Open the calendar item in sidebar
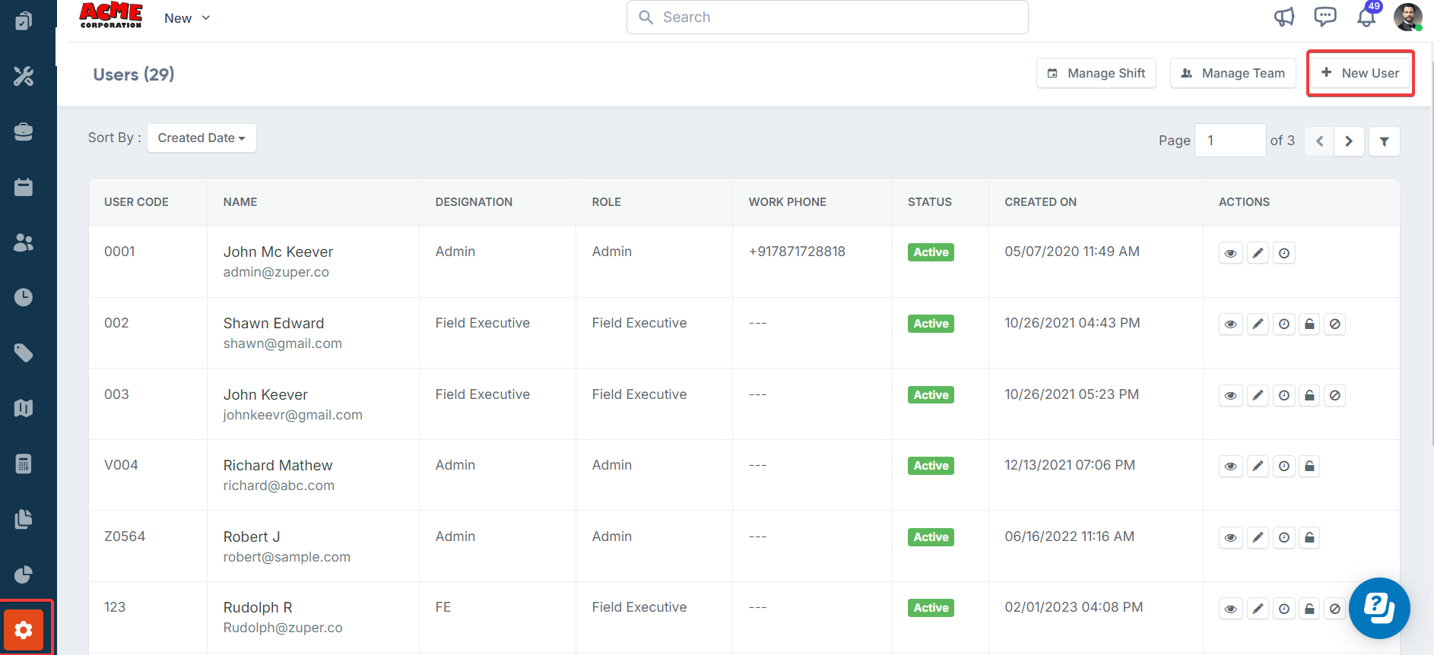The height and width of the screenshot is (655, 1434). coord(24,187)
